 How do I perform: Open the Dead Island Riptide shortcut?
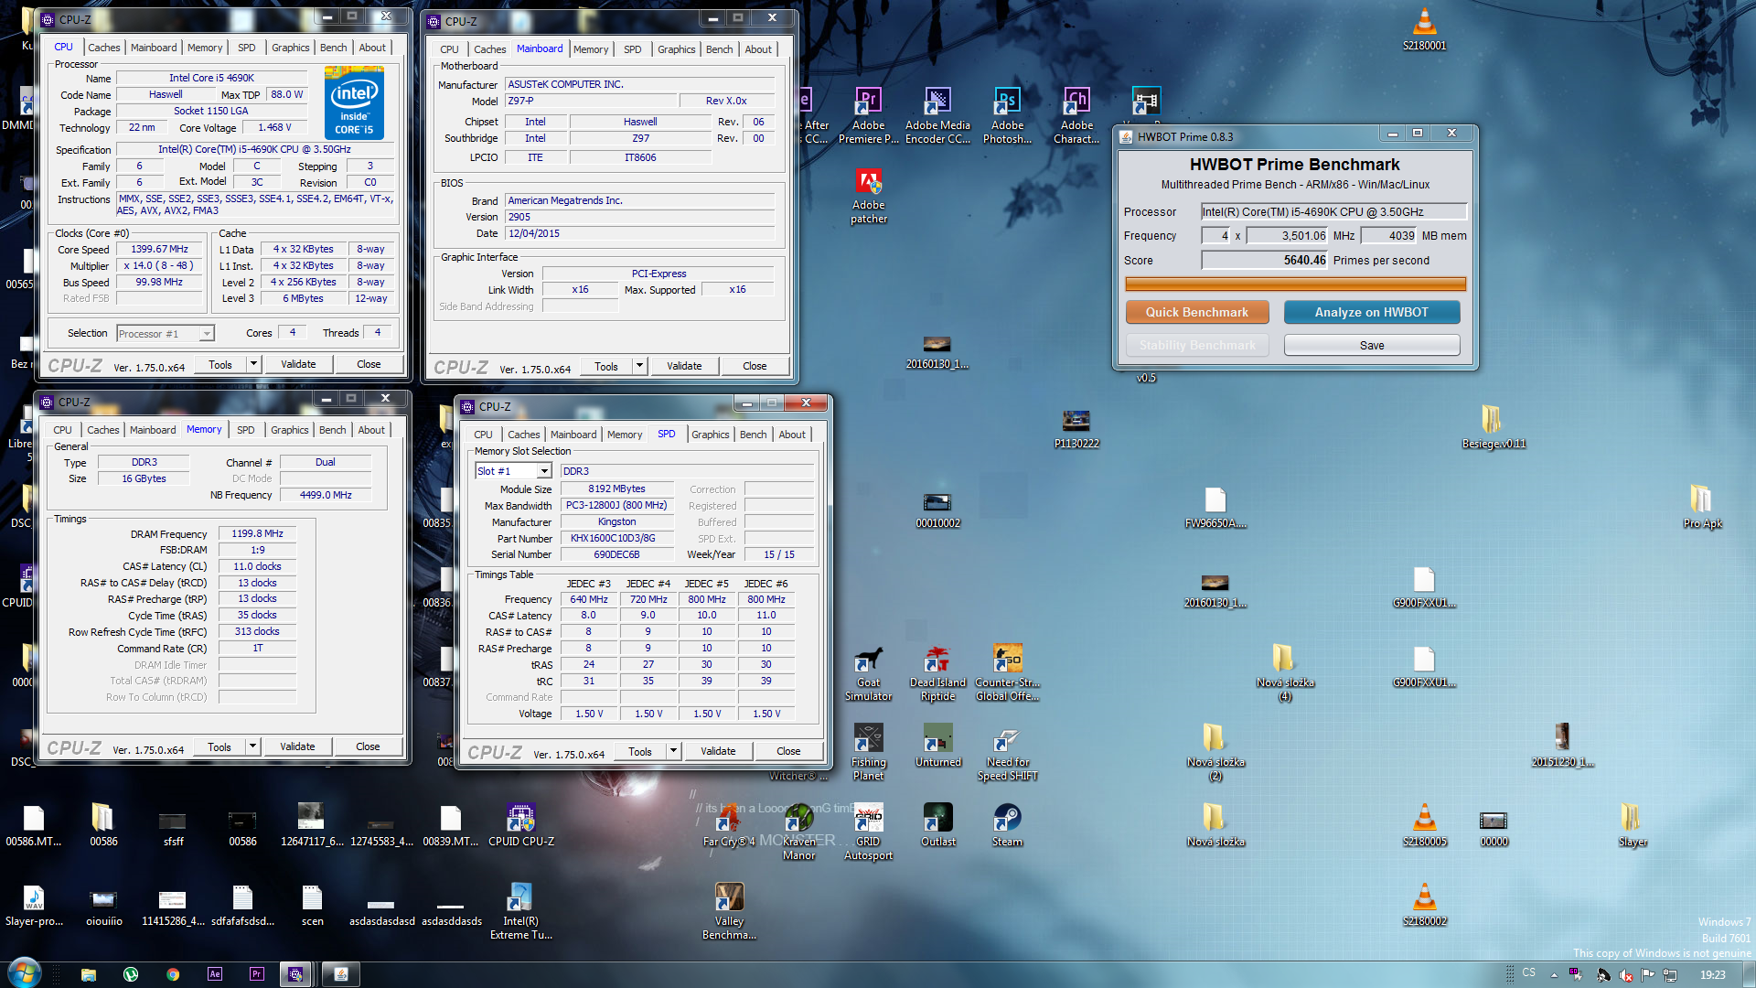point(937,673)
